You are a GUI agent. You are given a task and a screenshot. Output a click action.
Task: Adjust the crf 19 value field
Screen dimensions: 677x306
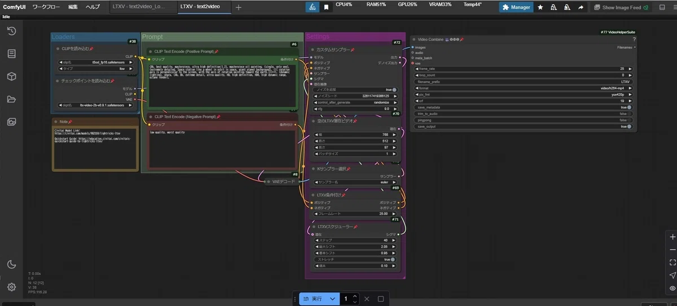[x=522, y=101]
